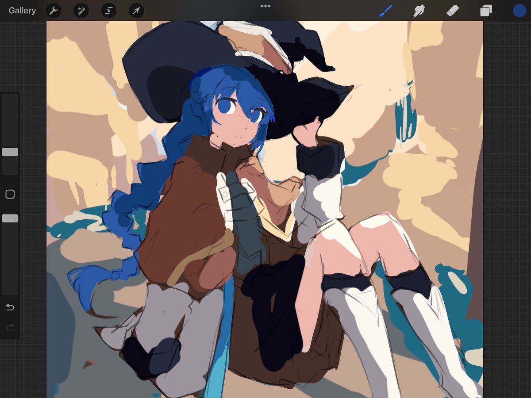
Task: Switch to the Eraser tool
Action: click(453, 11)
